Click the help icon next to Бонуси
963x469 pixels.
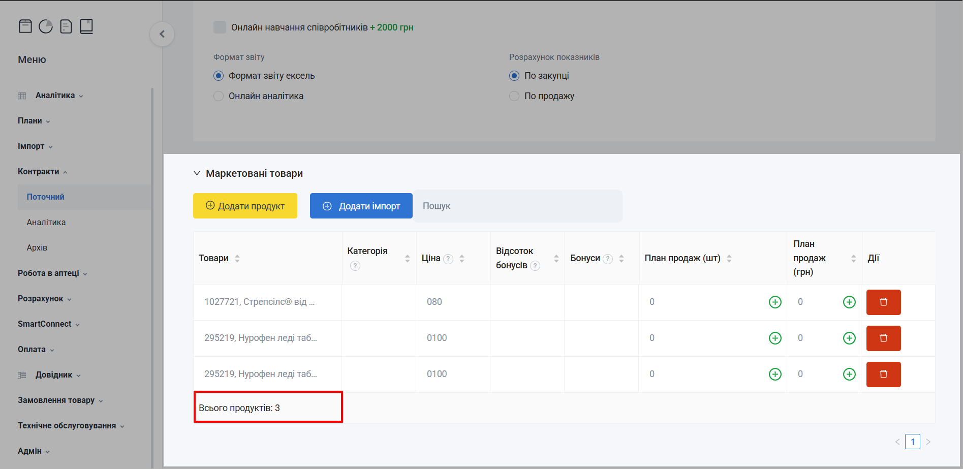[608, 259]
